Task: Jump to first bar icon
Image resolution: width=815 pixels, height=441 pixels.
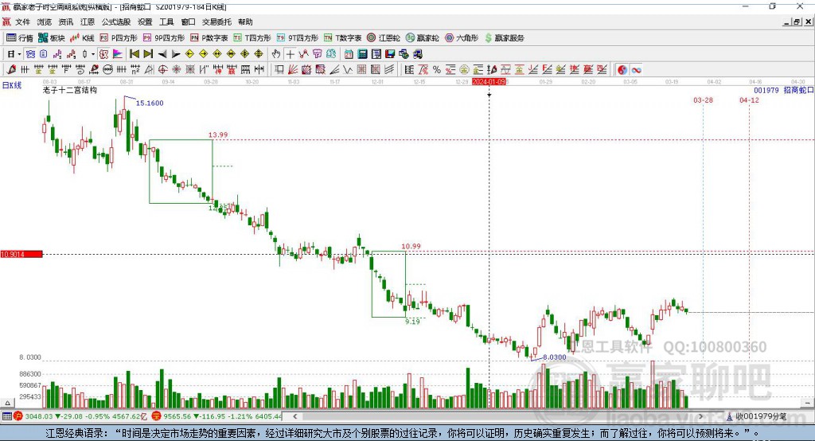Action: coord(134,54)
